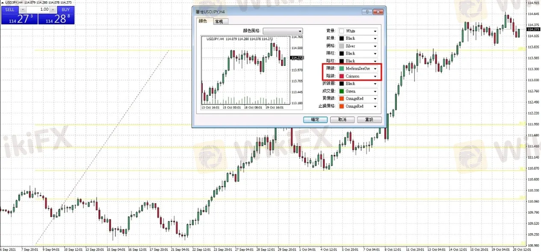Expand the 折線圖 Black color dropdown

point(358,83)
